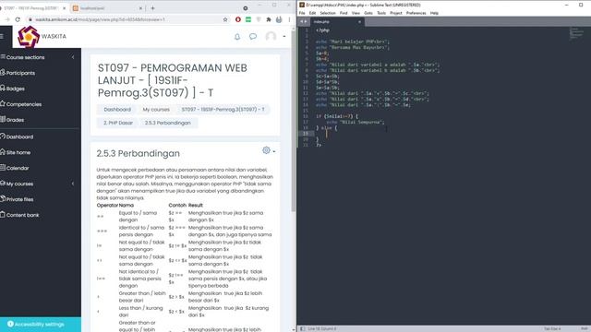591x332 pixels.
Task: Open the green extension icon in Chrome
Action: click(248, 19)
